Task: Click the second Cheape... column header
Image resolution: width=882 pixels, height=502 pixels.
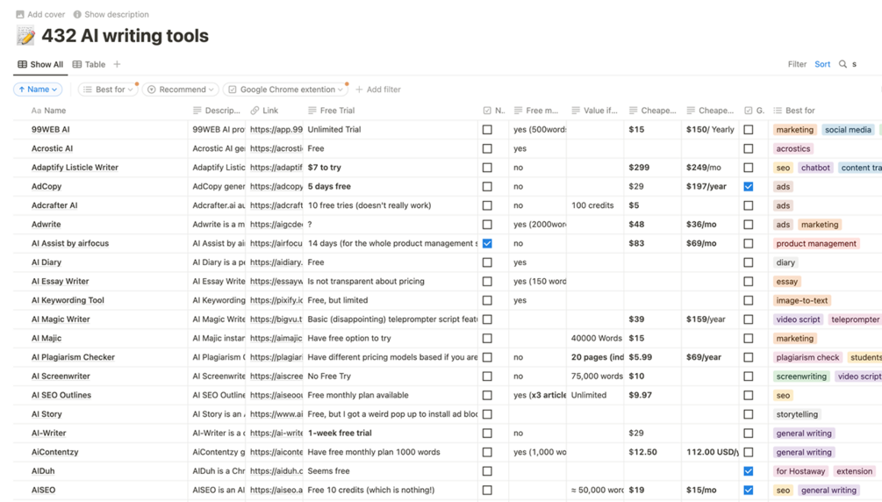Action: (x=710, y=111)
